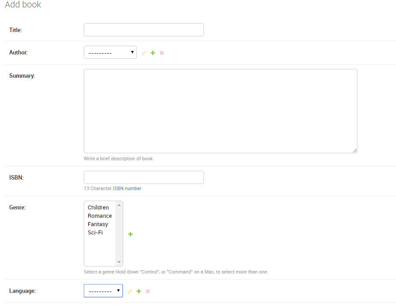
Task: Select the Fantasy genre
Action: (98, 224)
